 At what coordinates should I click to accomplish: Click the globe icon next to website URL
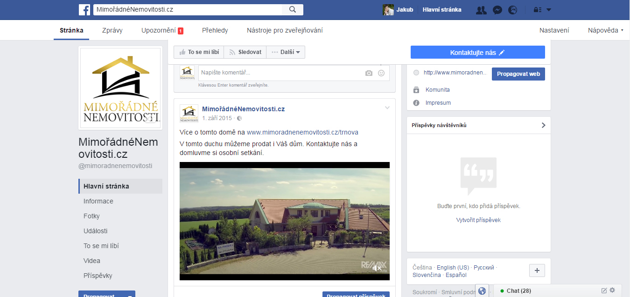pos(416,73)
